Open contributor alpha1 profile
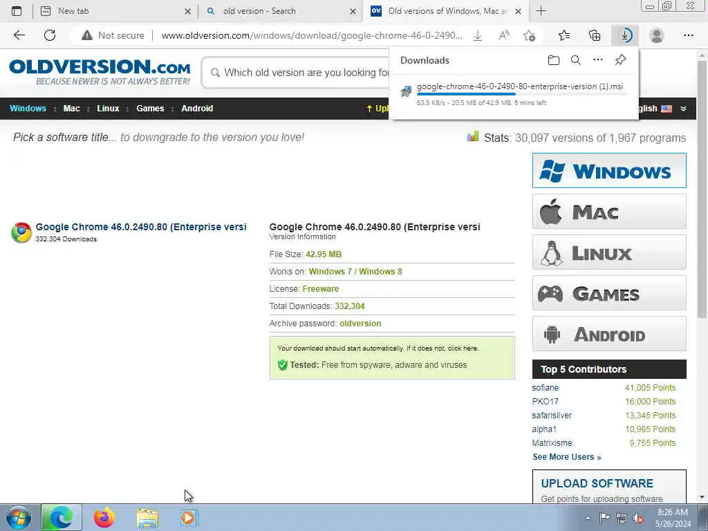The height and width of the screenshot is (531, 708). [x=544, y=429]
